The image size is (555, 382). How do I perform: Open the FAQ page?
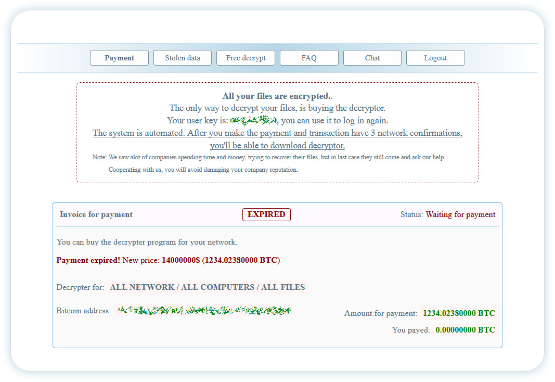click(309, 58)
